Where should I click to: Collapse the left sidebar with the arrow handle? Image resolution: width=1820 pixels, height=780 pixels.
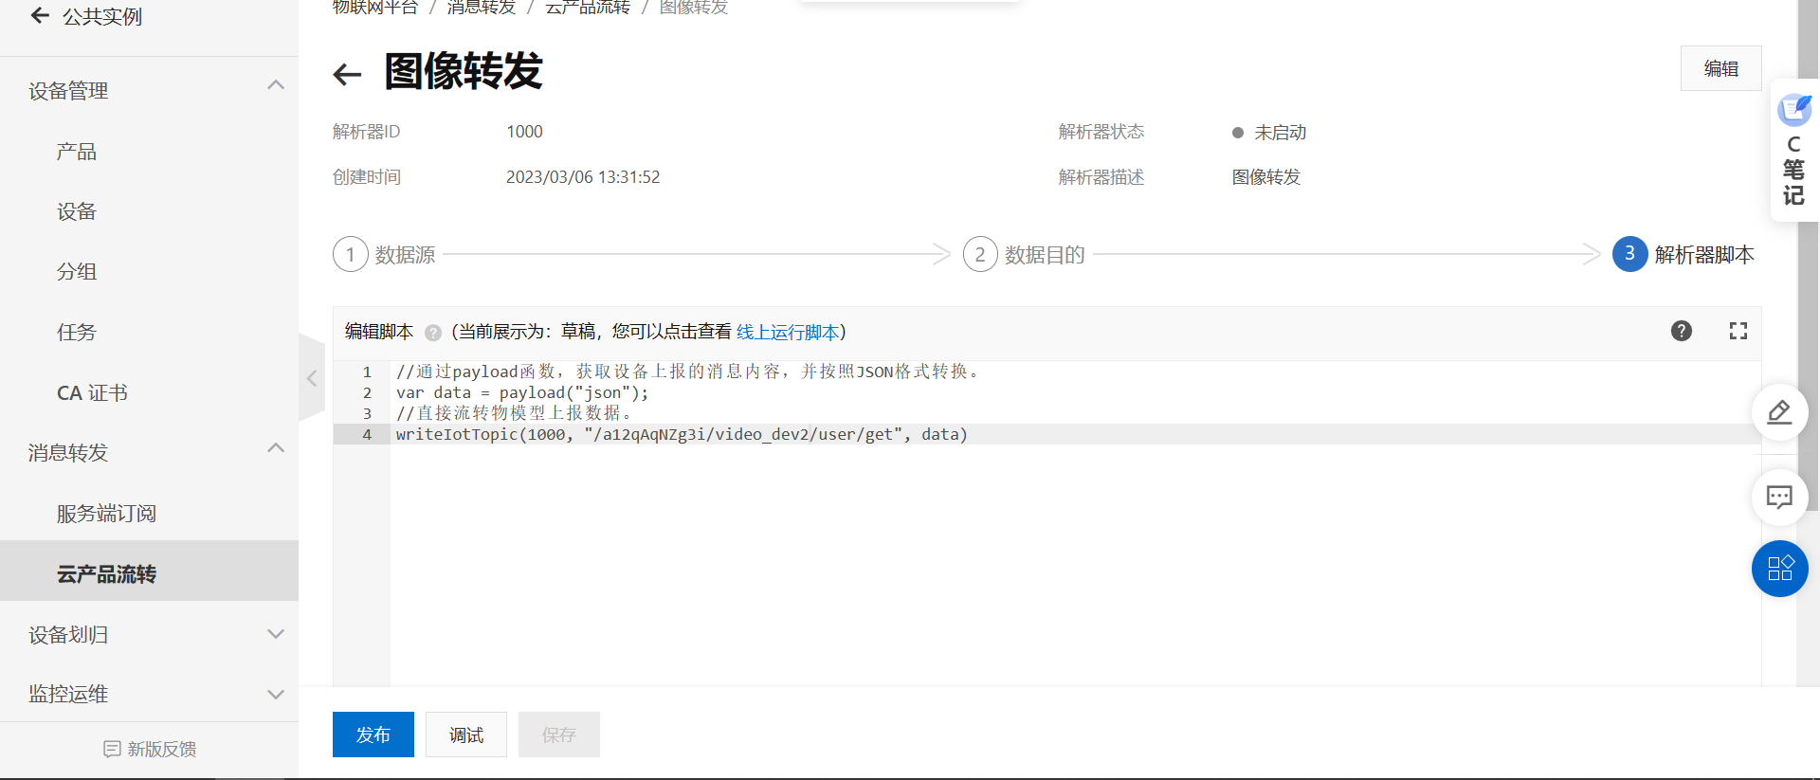coord(312,378)
